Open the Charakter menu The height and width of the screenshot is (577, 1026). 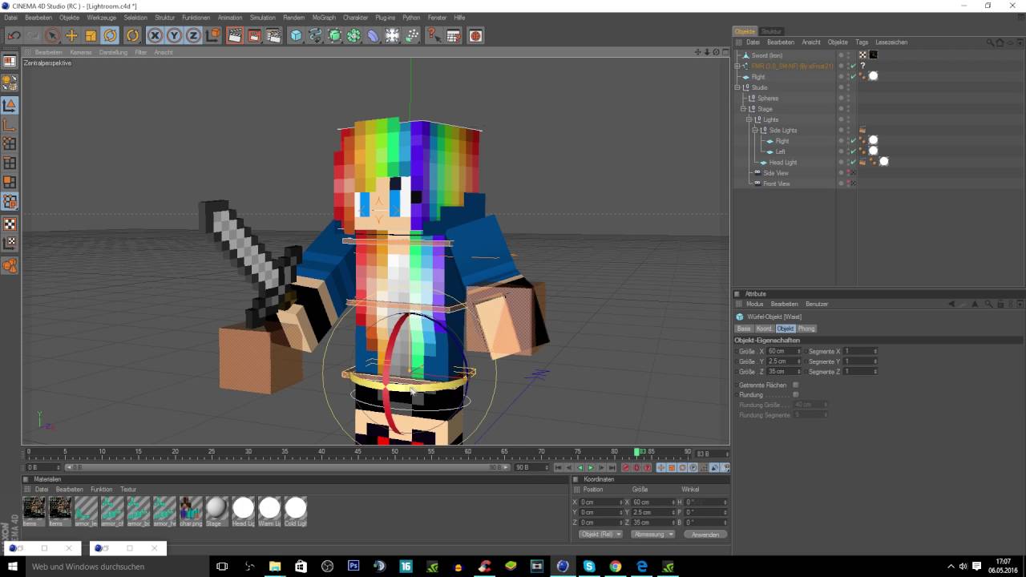(356, 18)
